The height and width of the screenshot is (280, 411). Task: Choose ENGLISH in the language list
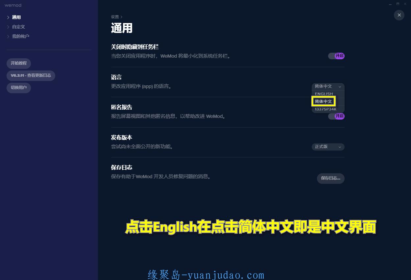[x=328, y=94]
